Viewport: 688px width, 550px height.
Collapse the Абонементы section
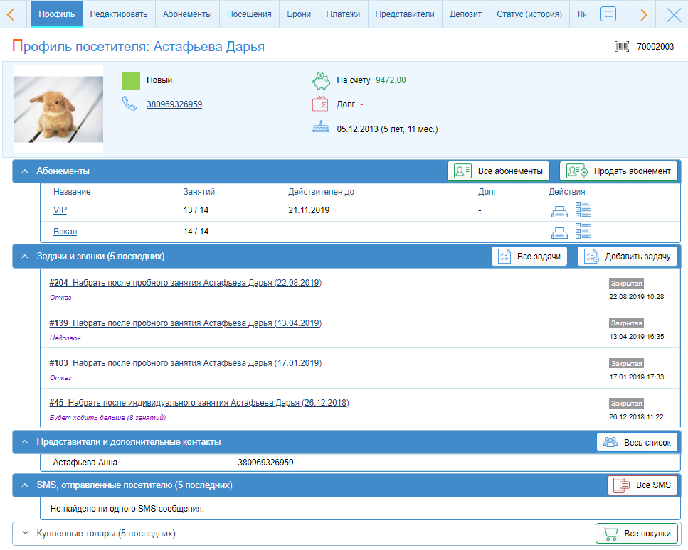[24, 171]
